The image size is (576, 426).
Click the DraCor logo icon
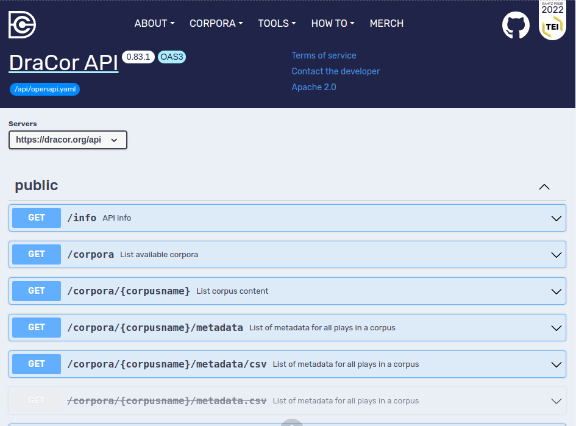[x=22, y=24]
